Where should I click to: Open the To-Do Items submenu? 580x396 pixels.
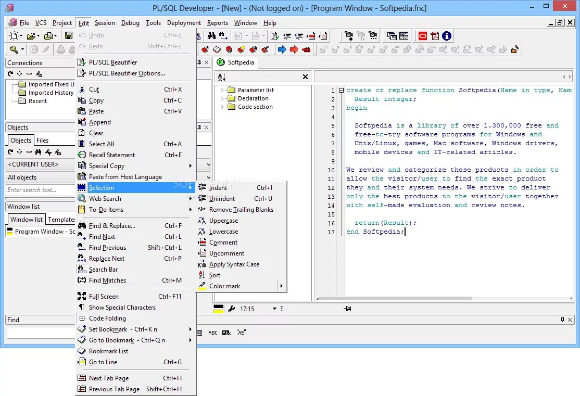(135, 209)
